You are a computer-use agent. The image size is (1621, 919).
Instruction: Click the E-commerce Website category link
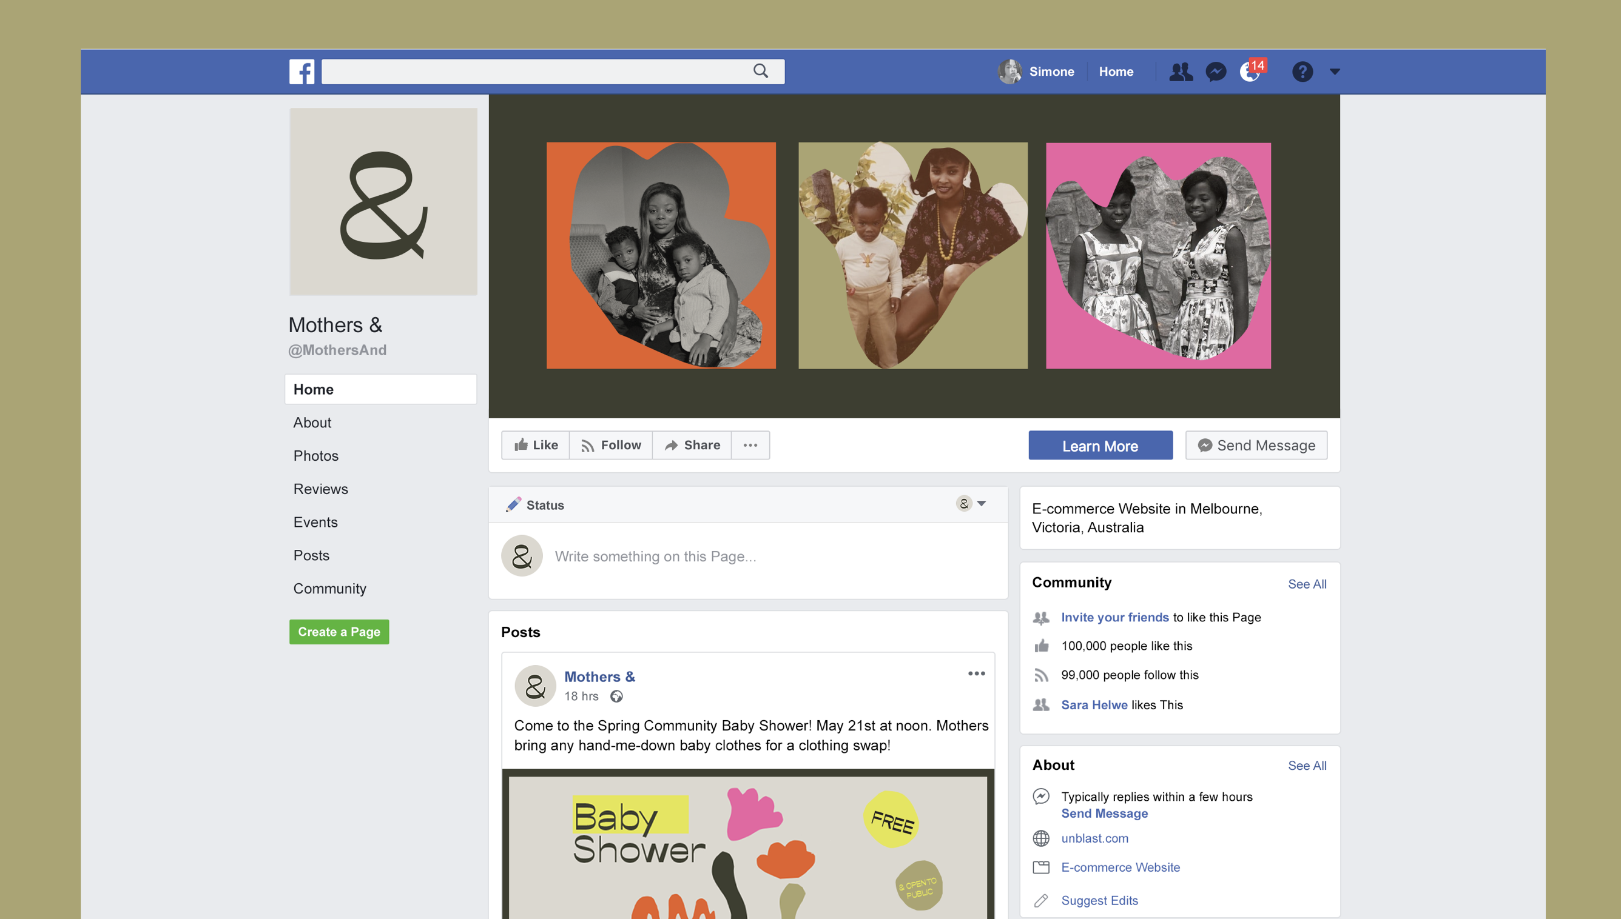tap(1121, 867)
